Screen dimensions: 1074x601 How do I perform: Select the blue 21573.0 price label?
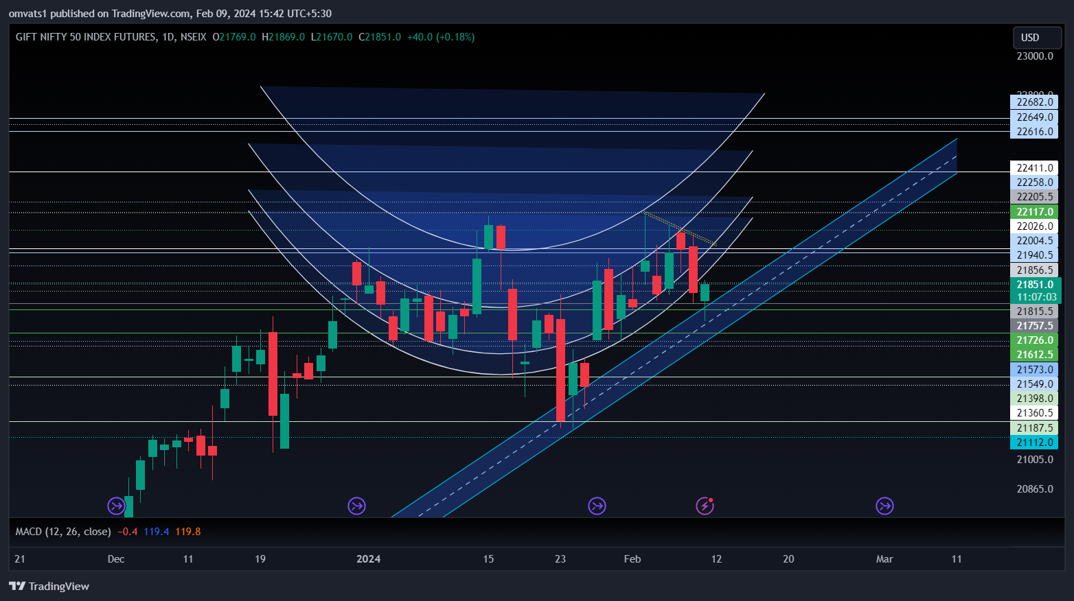(x=1034, y=370)
